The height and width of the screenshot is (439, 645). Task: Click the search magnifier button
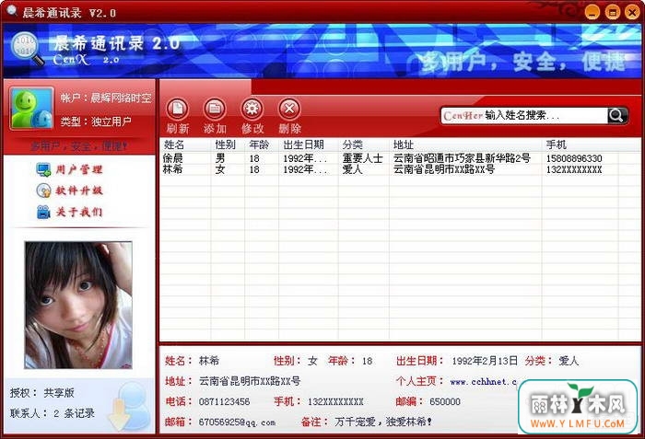[x=616, y=116]
